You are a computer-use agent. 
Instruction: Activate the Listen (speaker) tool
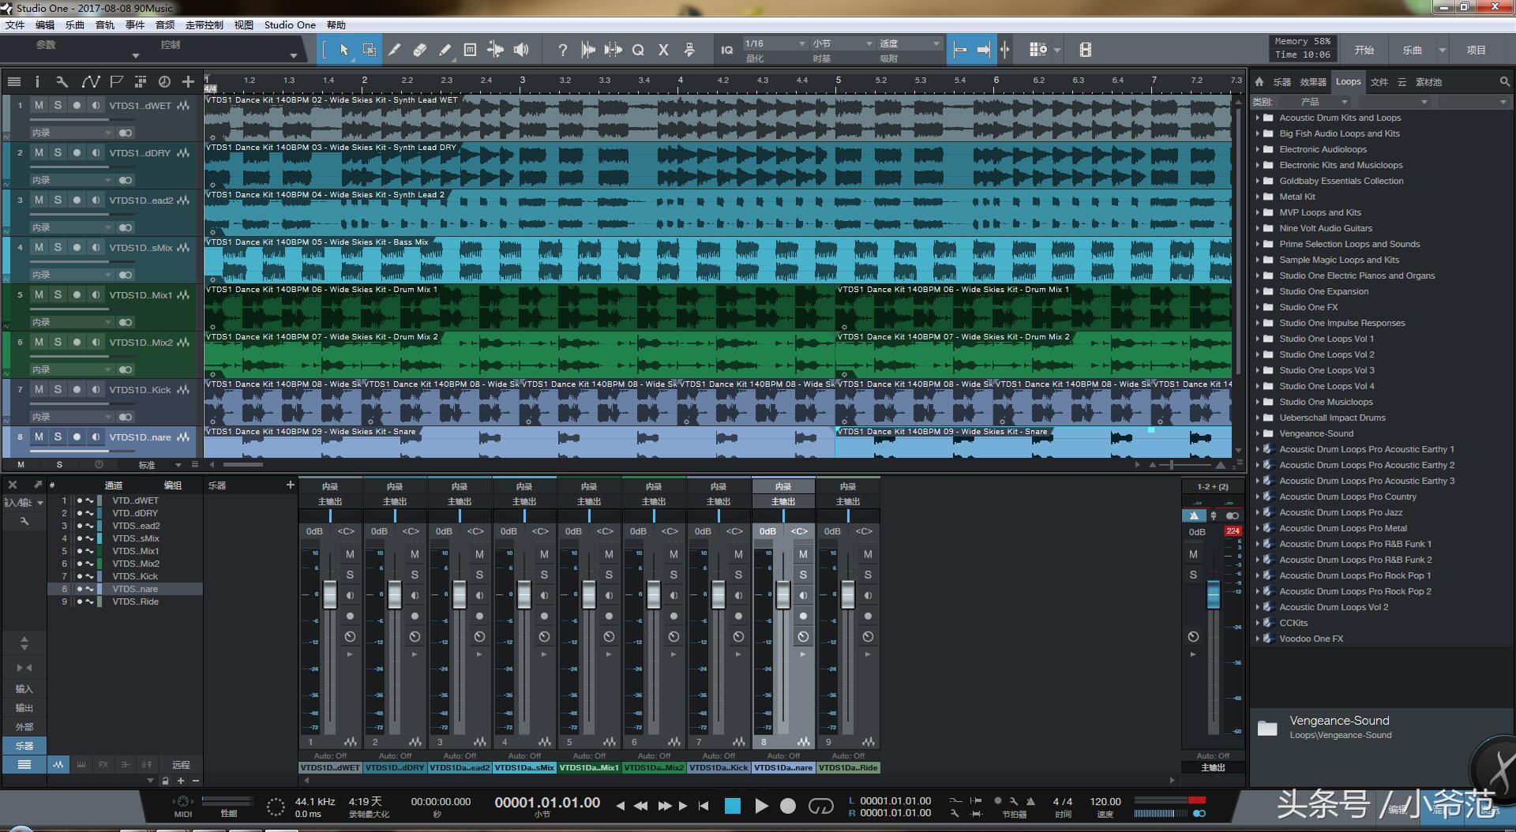click(521, 50)
